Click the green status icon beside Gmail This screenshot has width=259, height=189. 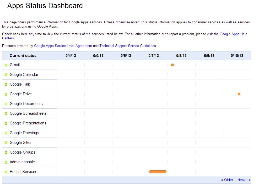coord(6,65)
